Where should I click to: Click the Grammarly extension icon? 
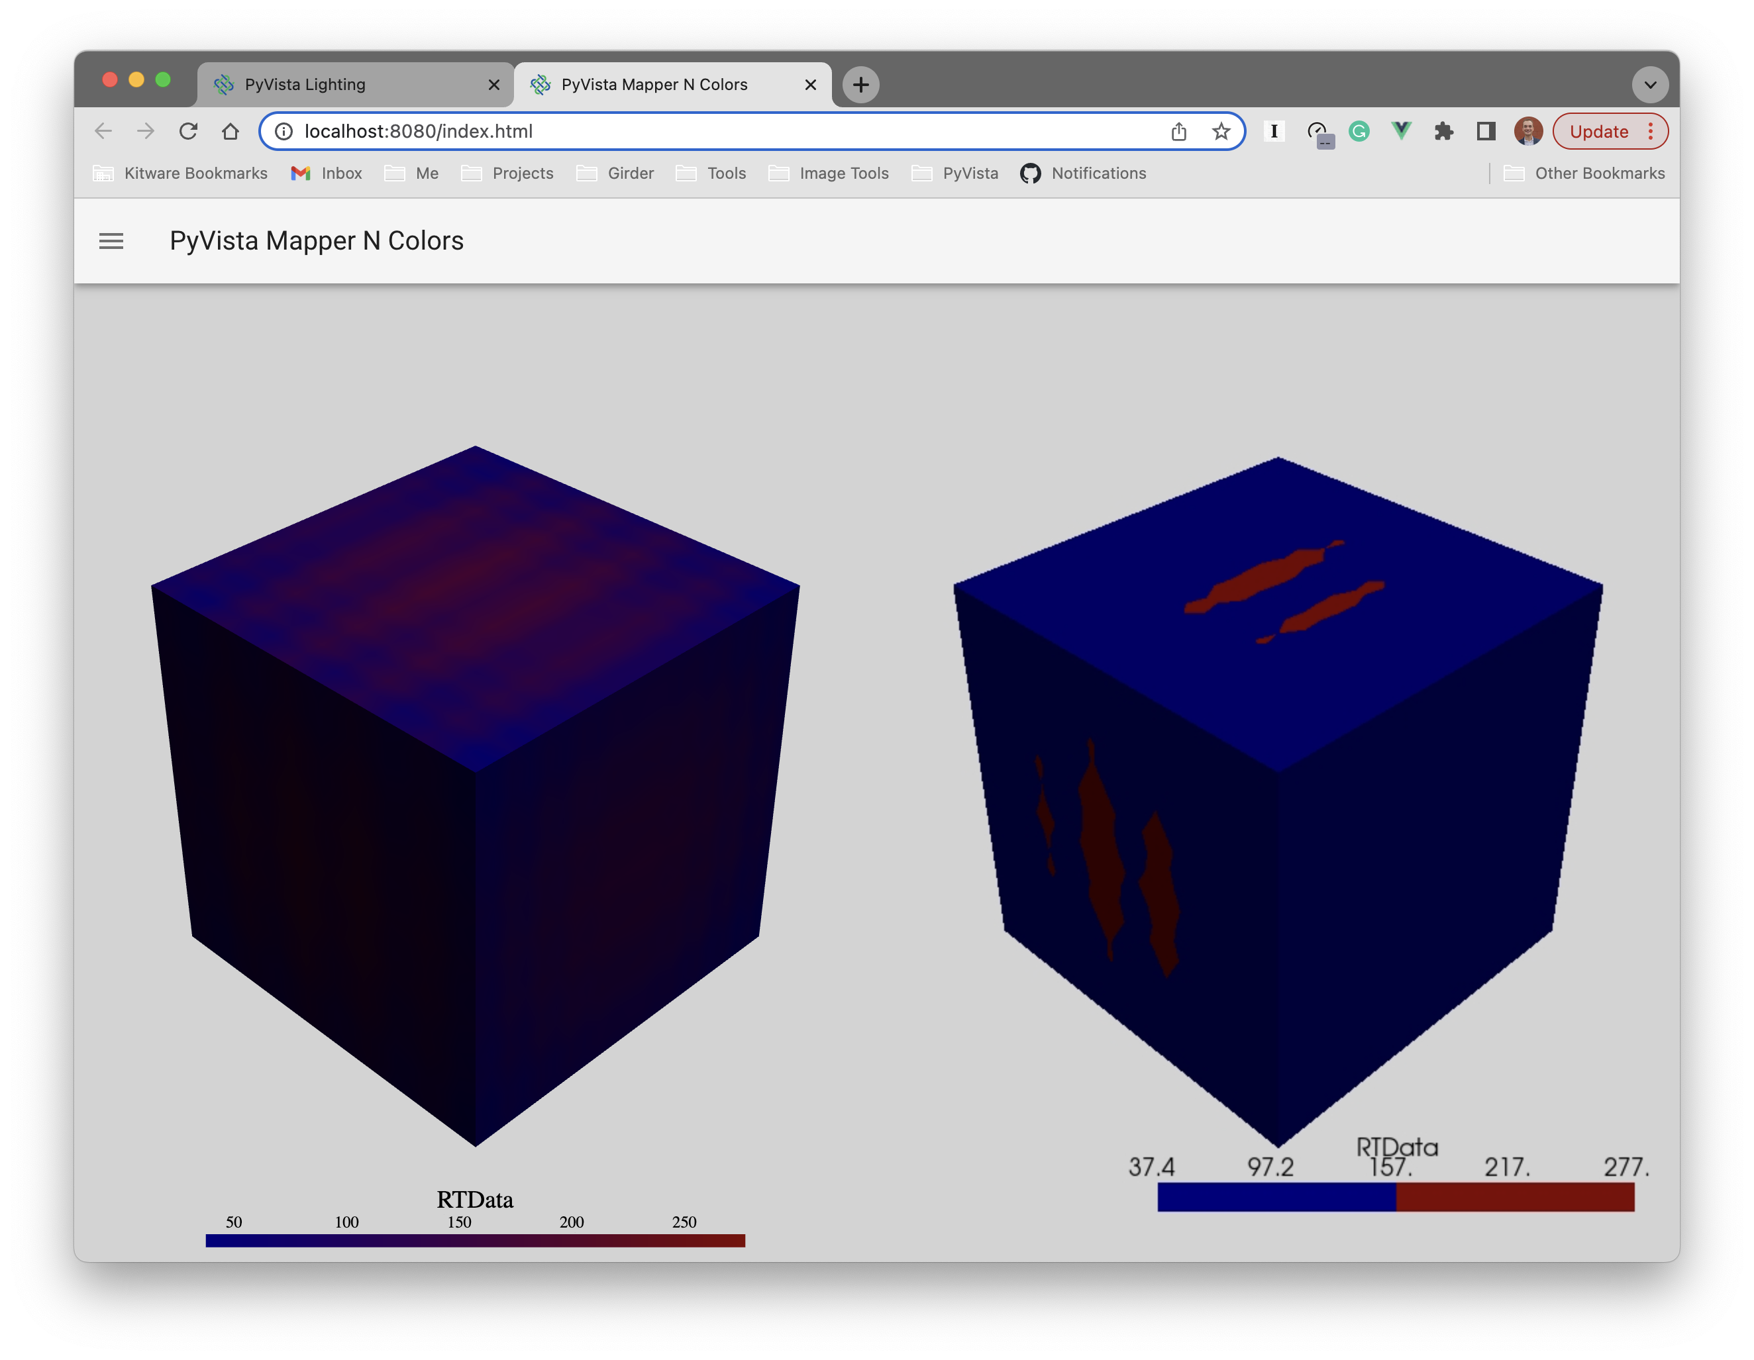[1359, 131]
